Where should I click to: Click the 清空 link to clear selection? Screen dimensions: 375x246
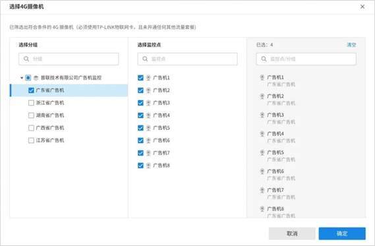351,45
